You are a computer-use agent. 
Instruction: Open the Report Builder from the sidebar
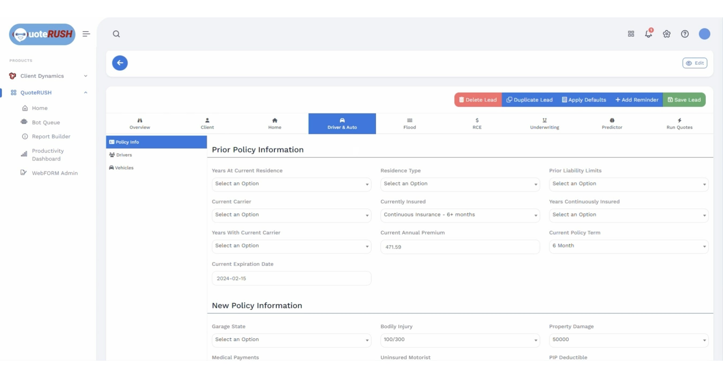(51, 136)
